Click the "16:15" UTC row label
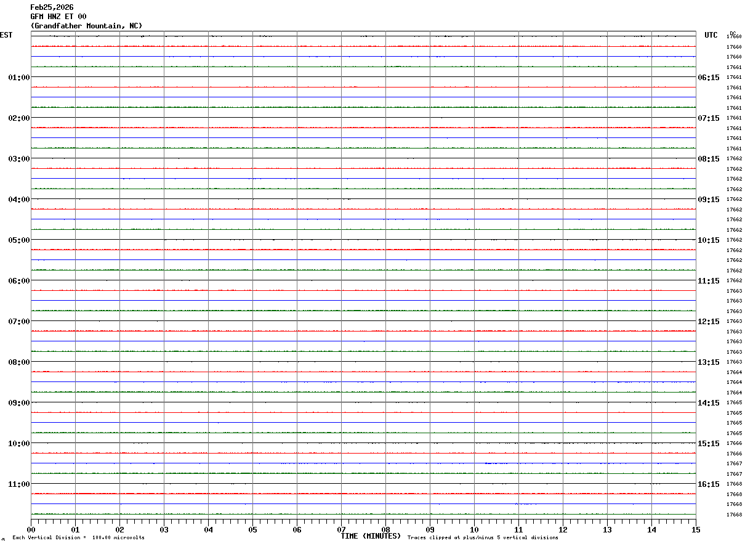This screenshot has width=745, height=546. coord(709,484)
